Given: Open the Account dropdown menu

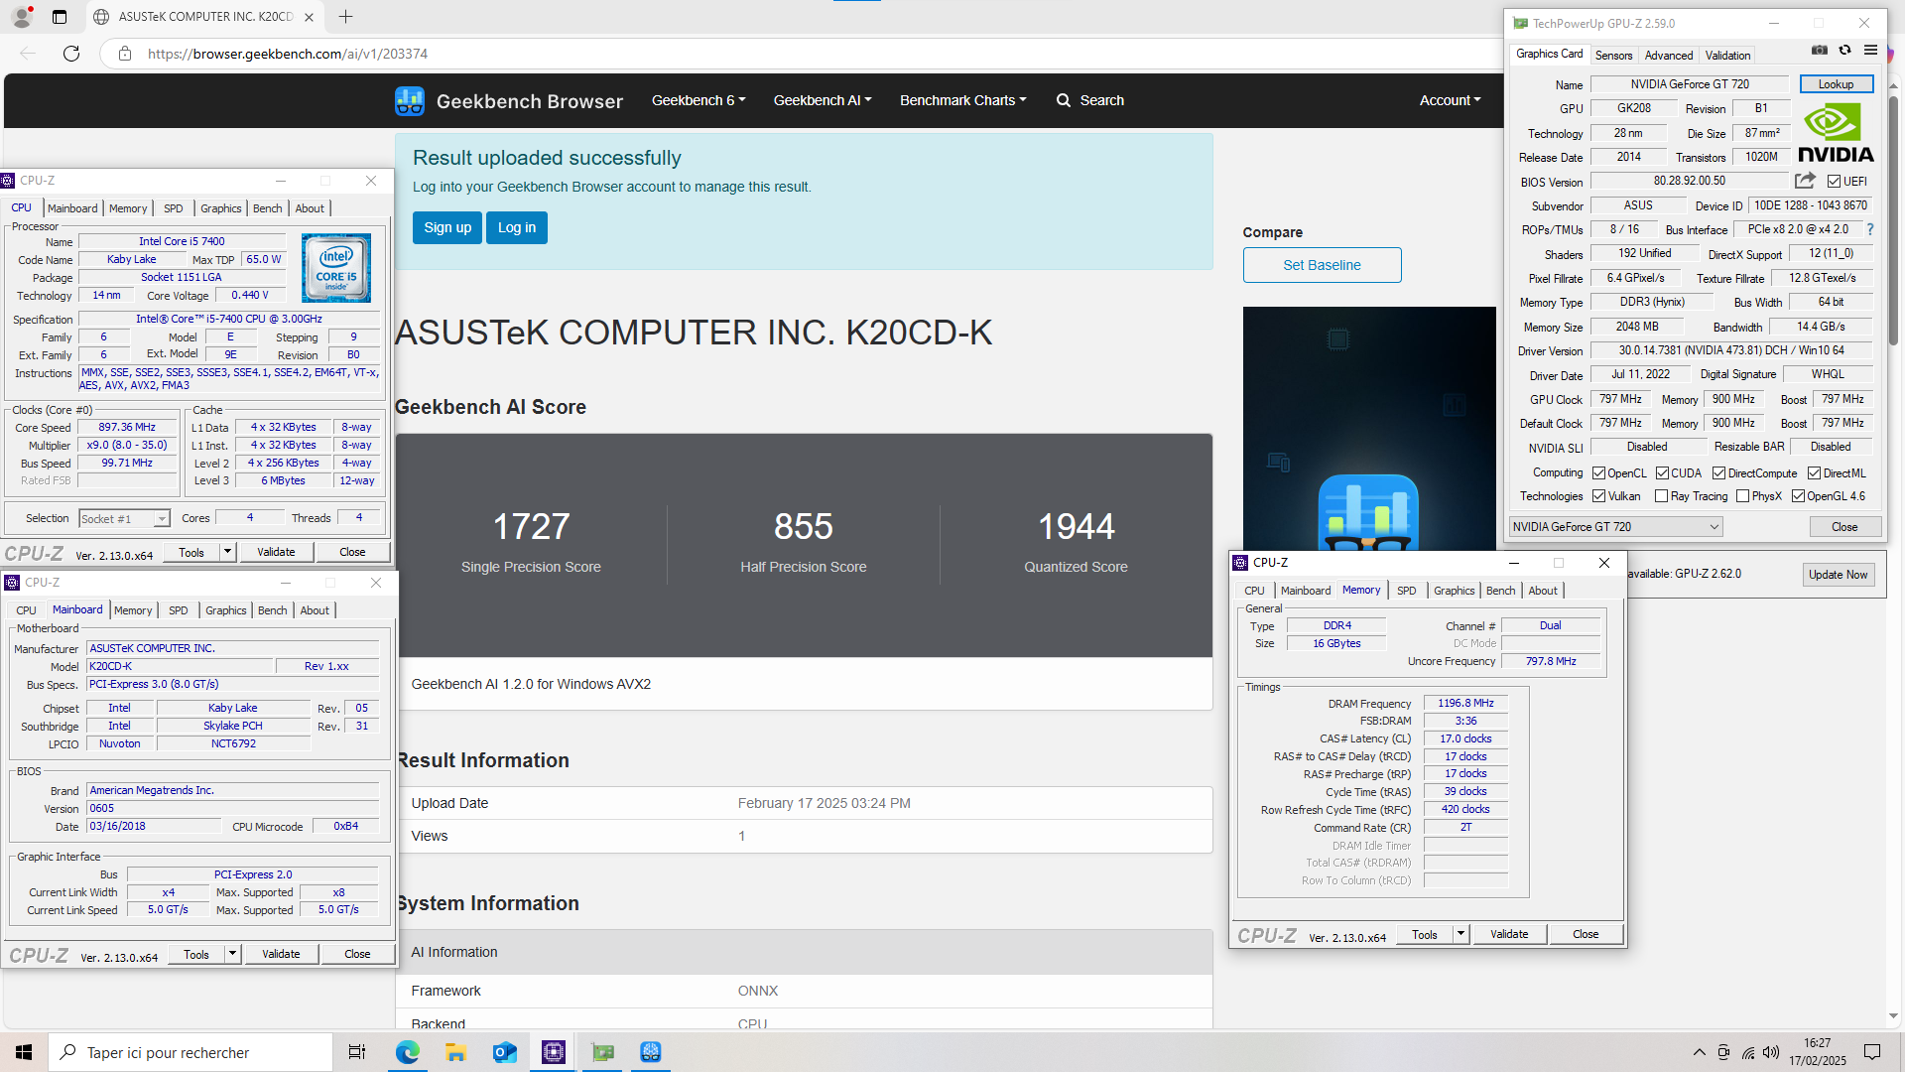Looking at the screenshot, I should (1450, 100).
